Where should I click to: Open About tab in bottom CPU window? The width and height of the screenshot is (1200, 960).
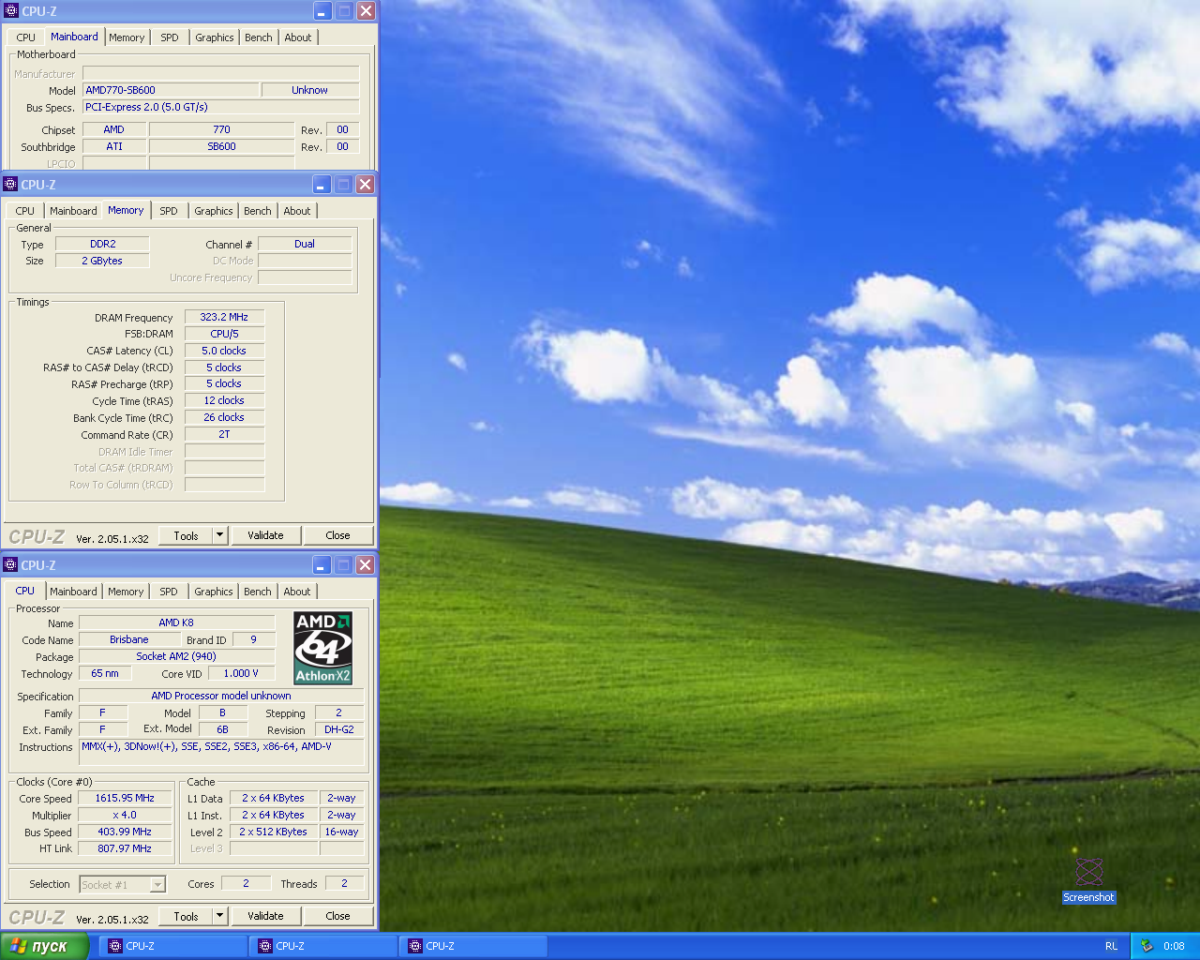pos(297,592)
